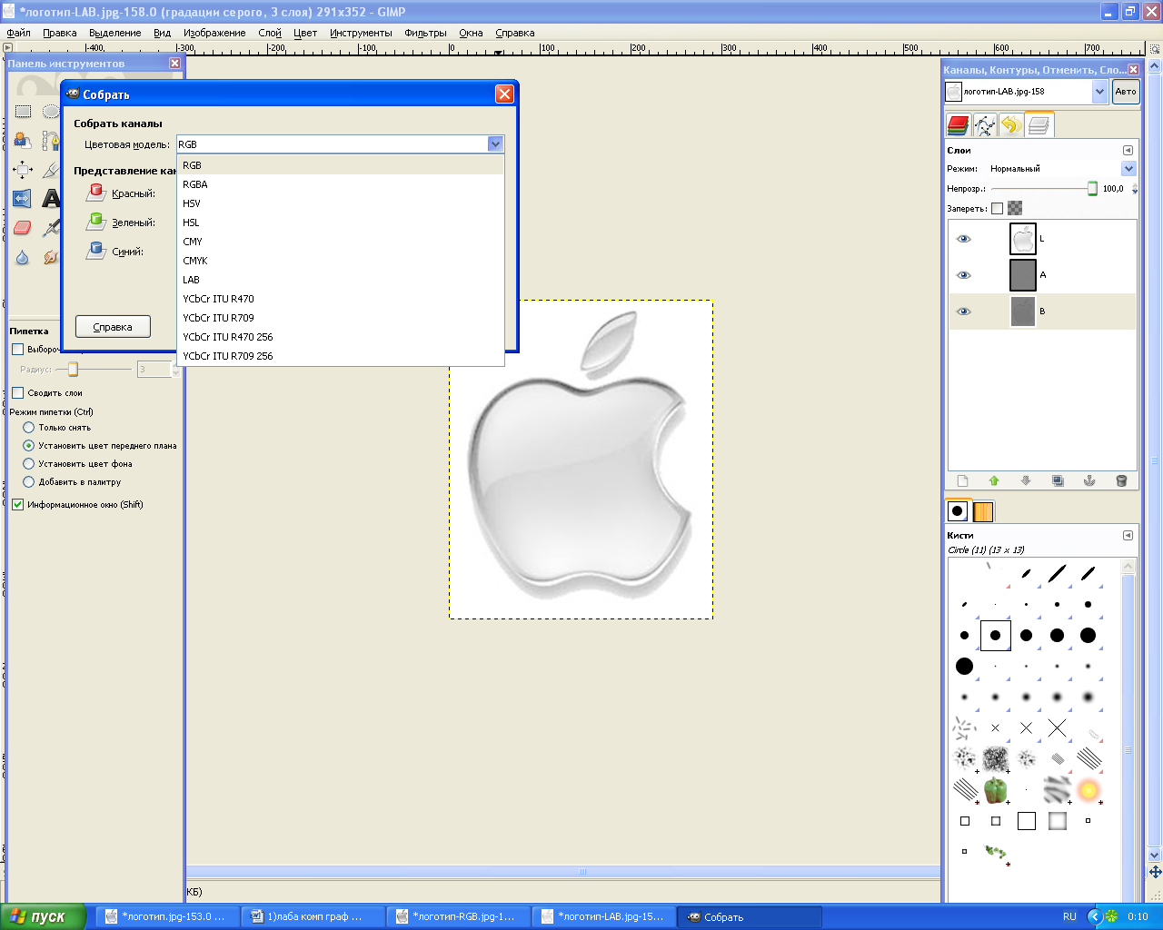Open Windows 'пуск' Start button
This screenshot has width=1163, height=930.
coord(43,916)
